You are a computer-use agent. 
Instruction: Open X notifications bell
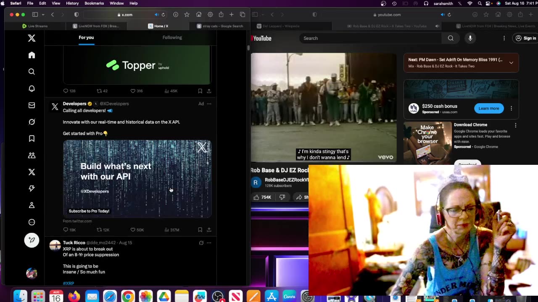(x=32, y=89)
